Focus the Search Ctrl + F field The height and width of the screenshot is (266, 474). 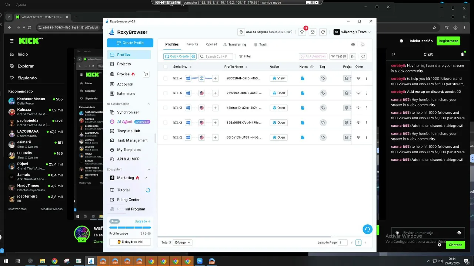click(x=216, y=57)
